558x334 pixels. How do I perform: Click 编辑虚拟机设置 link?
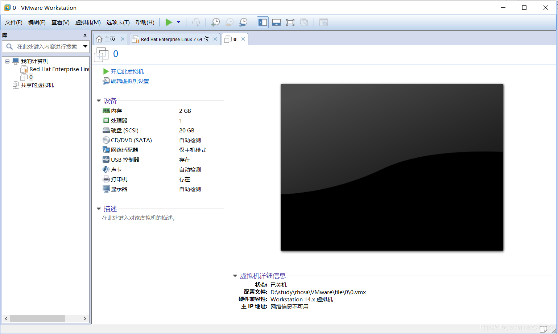[x=129, y=81]
